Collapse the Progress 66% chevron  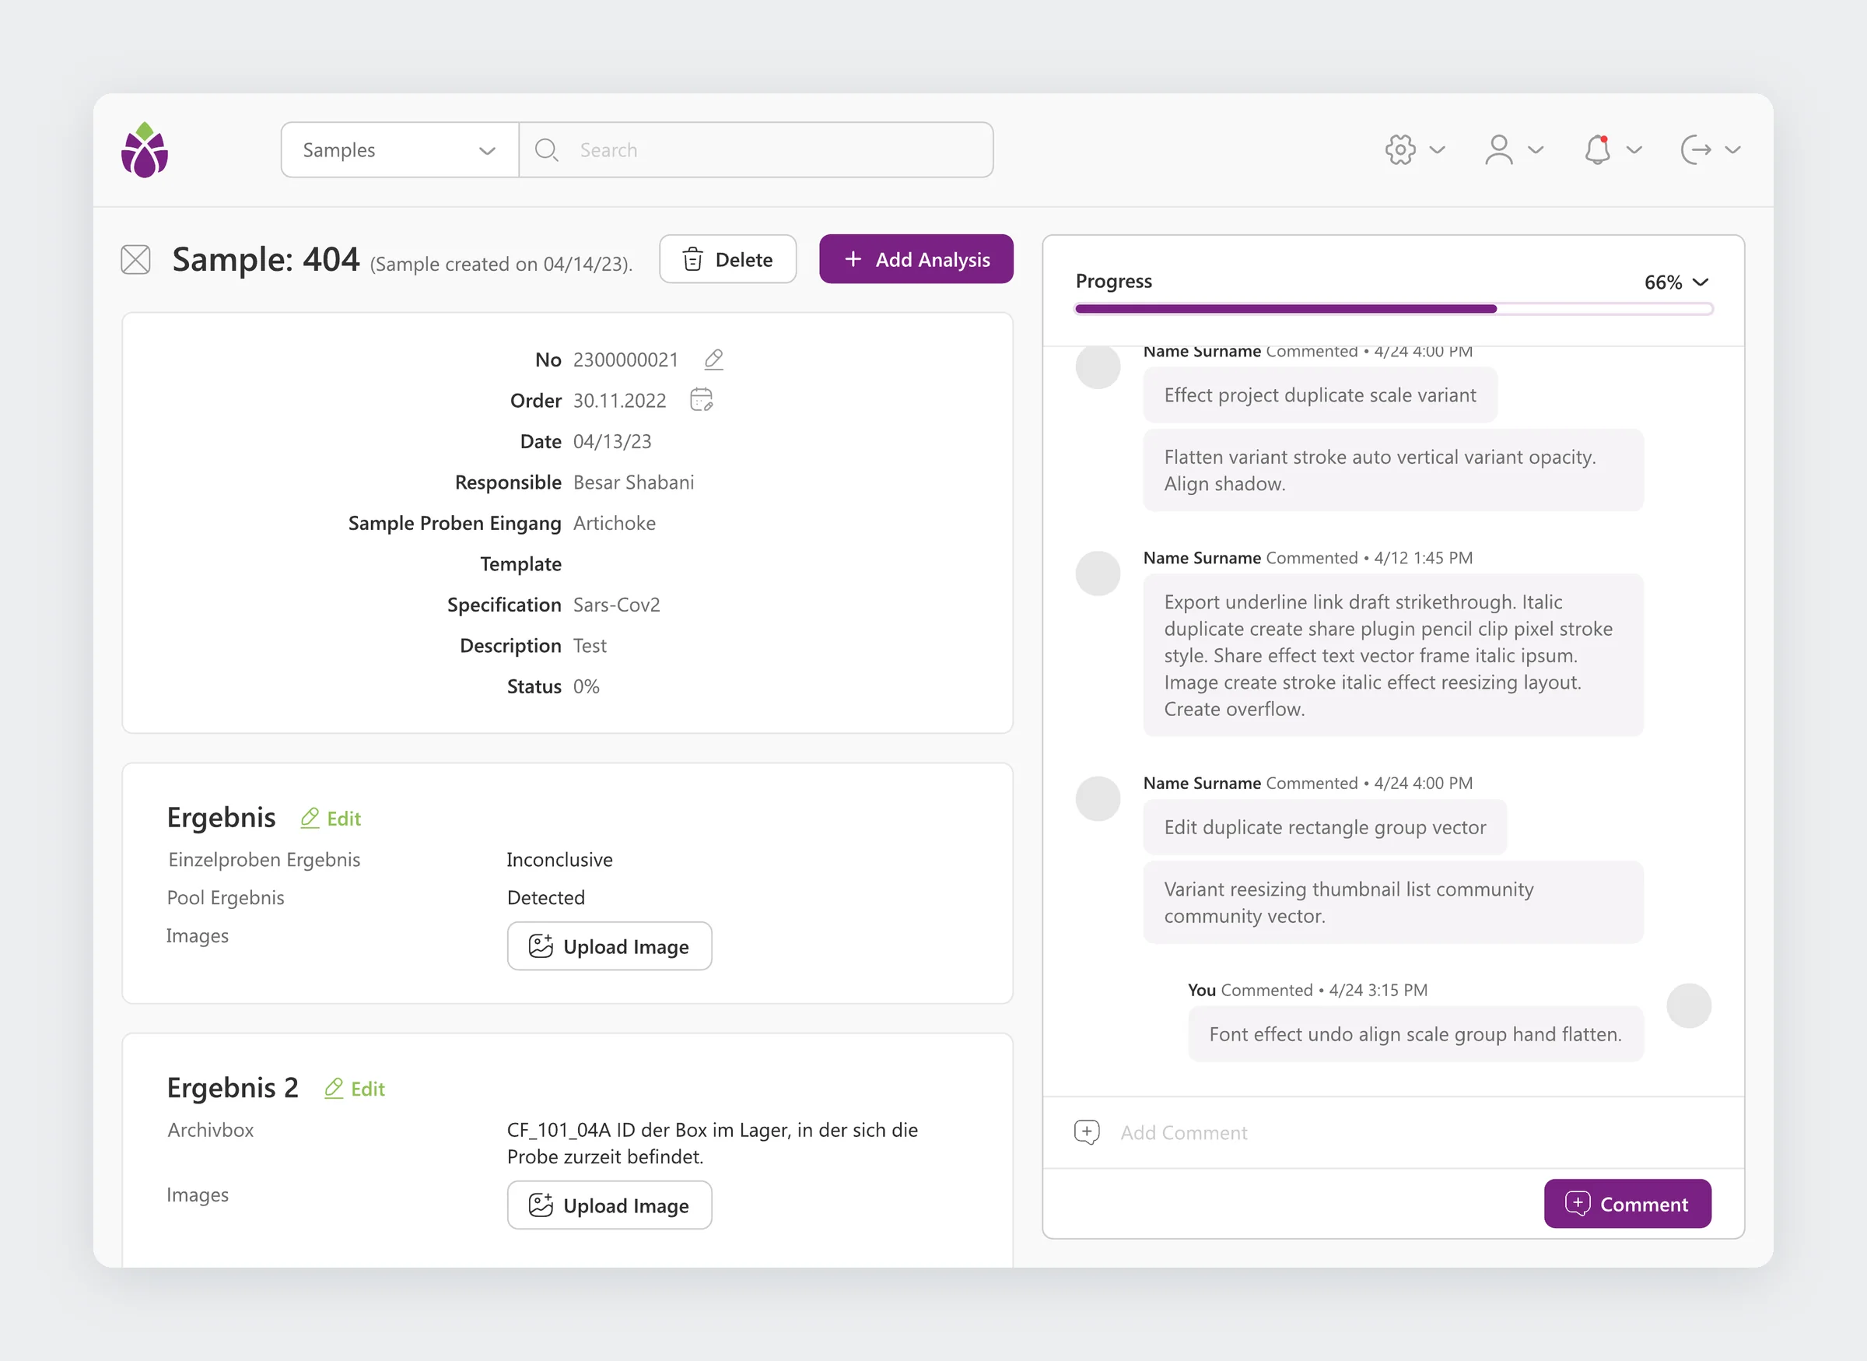1701,282
